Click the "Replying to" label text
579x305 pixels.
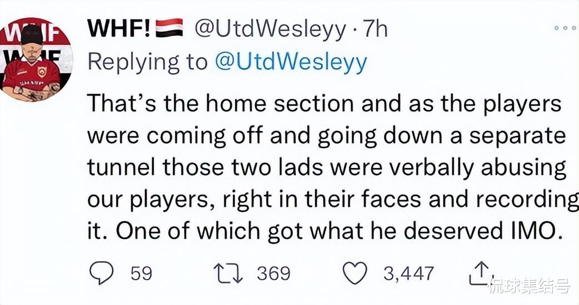[x=148, y=63]
